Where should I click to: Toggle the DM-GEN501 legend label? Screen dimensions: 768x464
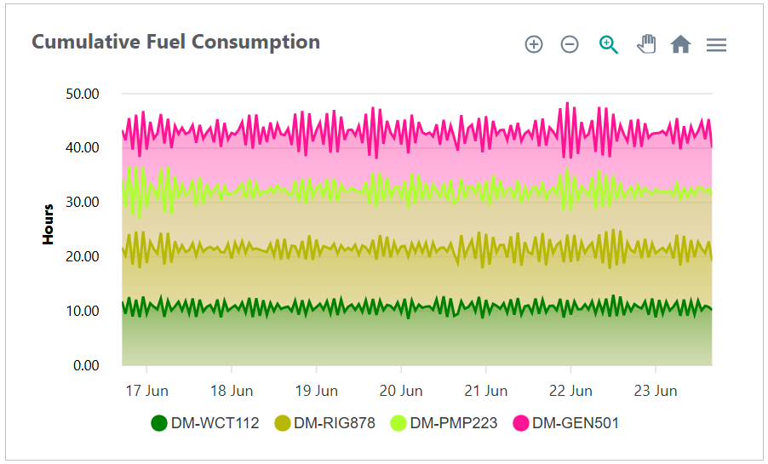pos(576,423)
